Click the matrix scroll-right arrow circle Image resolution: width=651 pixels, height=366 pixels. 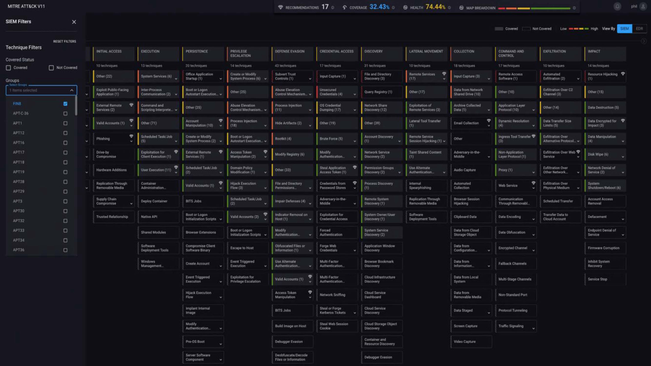643,41
